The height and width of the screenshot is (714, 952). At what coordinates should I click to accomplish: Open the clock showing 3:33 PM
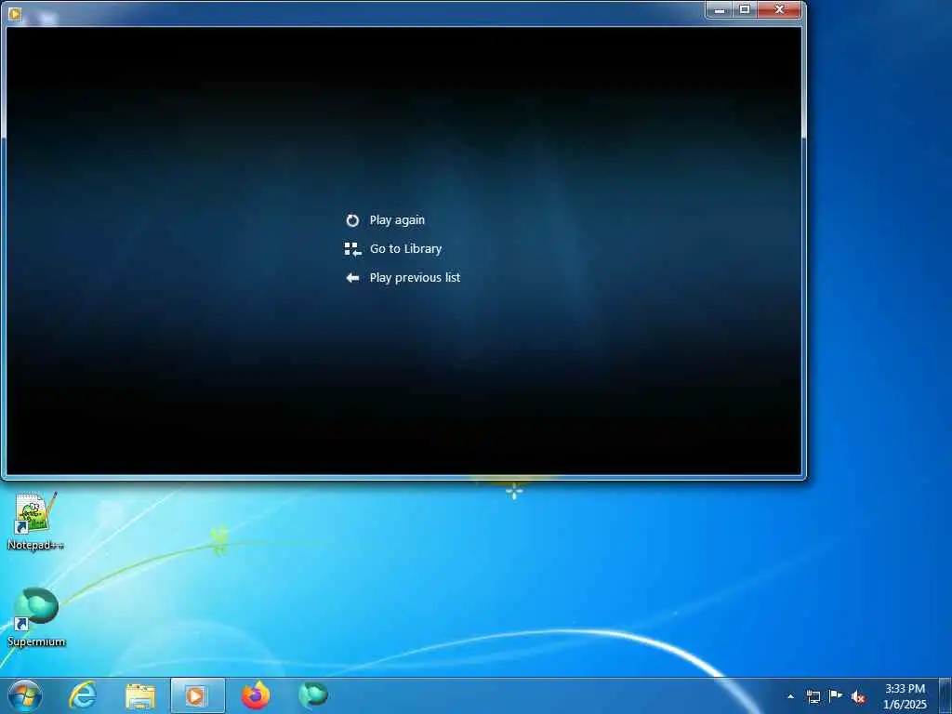coord(905,696)
